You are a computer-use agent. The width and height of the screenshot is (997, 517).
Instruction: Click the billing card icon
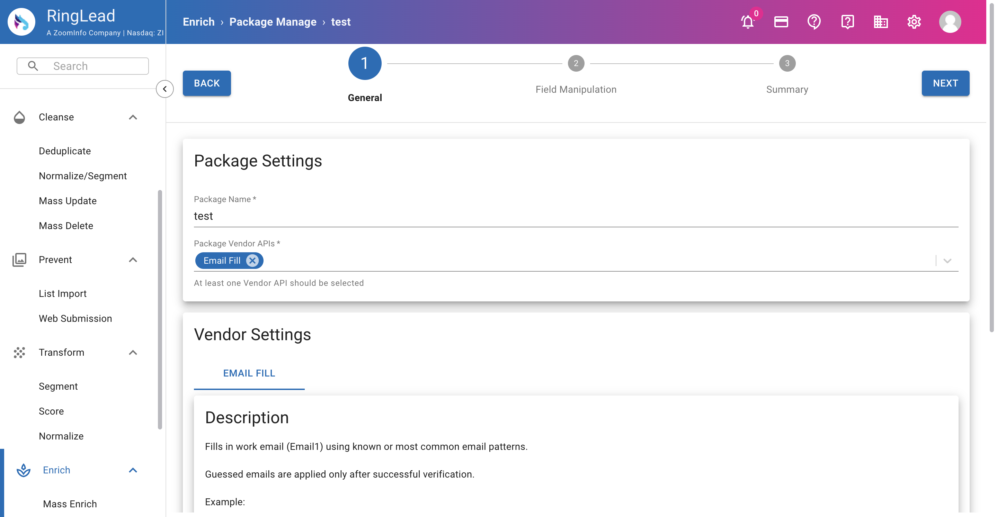click(x=781, y=22)
